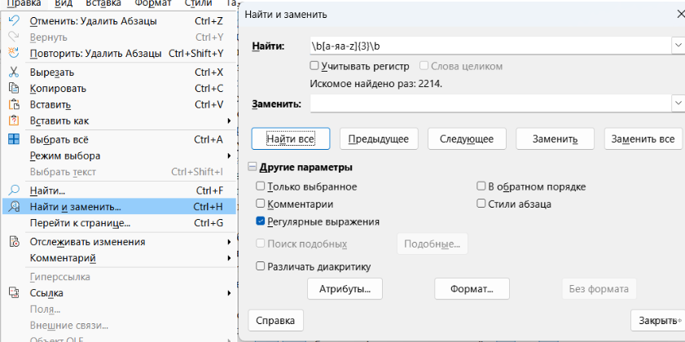Enable the Учитывать регистр checkbox
685x342 pixels.
(x=314, y=66)
